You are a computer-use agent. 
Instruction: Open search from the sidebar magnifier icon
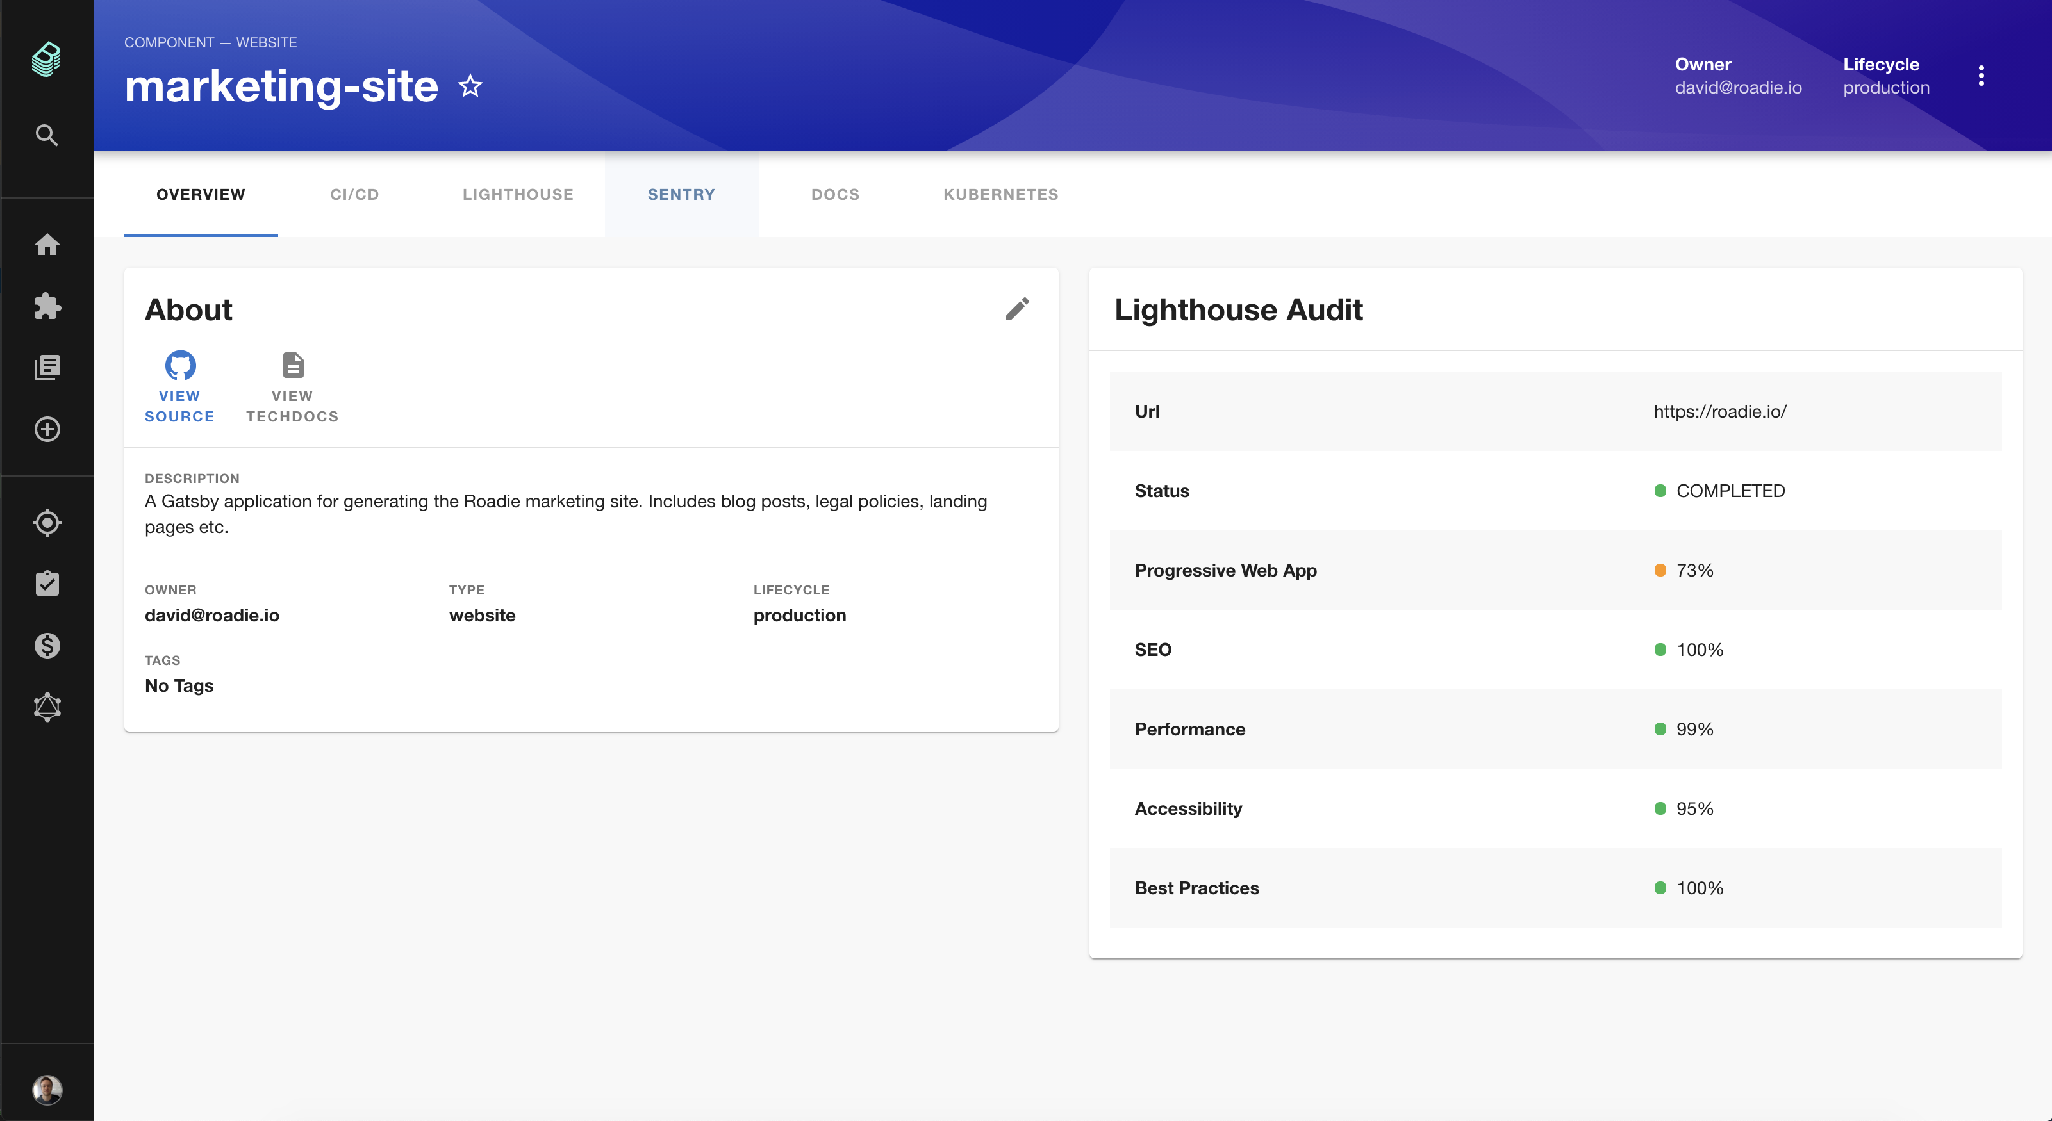(x=47, y=135)
